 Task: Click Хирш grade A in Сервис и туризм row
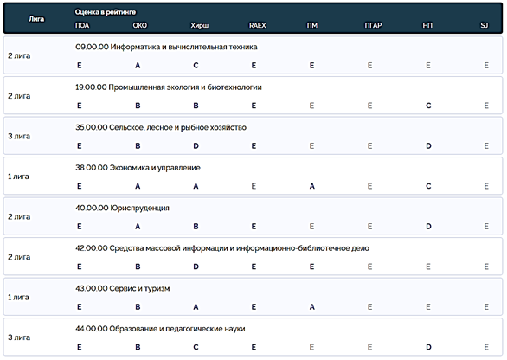point(196,307)
